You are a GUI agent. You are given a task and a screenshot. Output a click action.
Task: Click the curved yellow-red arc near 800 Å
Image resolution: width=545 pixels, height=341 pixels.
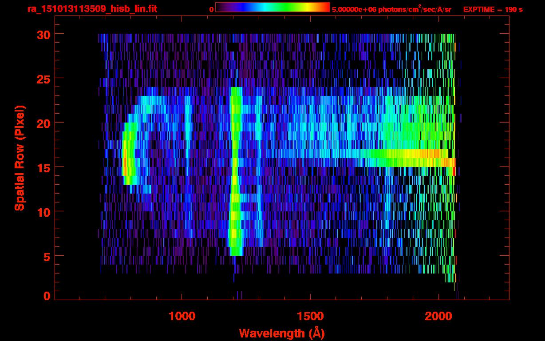click(x=129, y=153)
